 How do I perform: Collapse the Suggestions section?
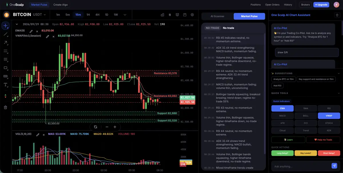coord(339,73)
